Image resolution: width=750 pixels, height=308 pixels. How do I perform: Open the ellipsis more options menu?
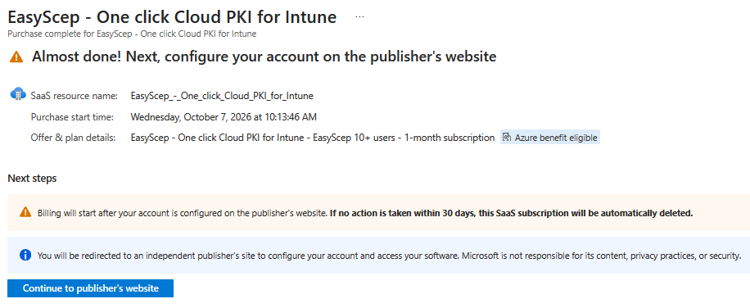coord(359,16)
